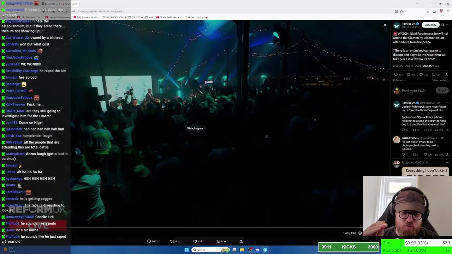This screenshot has height=254, width=452.
Task: Click the browser address bar URL
Action: coord(92,11)
